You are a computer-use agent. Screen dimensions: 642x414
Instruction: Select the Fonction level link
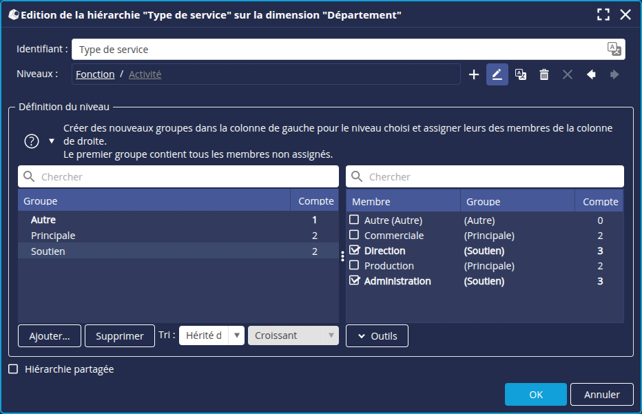tap(95, 74)
